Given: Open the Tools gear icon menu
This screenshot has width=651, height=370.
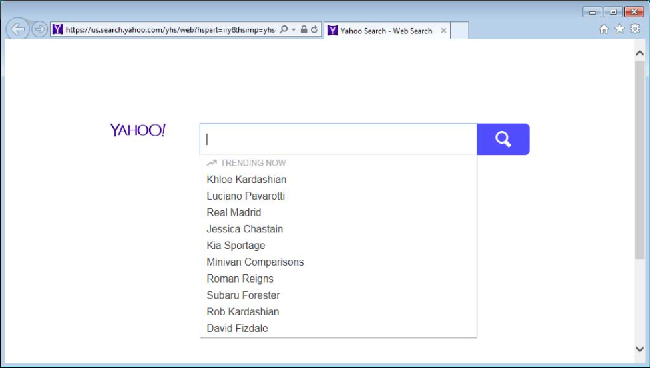Looking at the screenshot, I should coord(635,29).
